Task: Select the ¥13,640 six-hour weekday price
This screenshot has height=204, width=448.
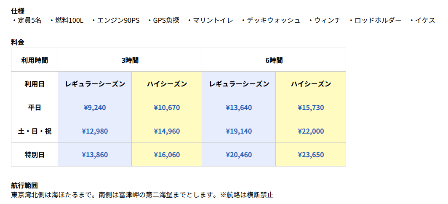Action: coord(239,107)
